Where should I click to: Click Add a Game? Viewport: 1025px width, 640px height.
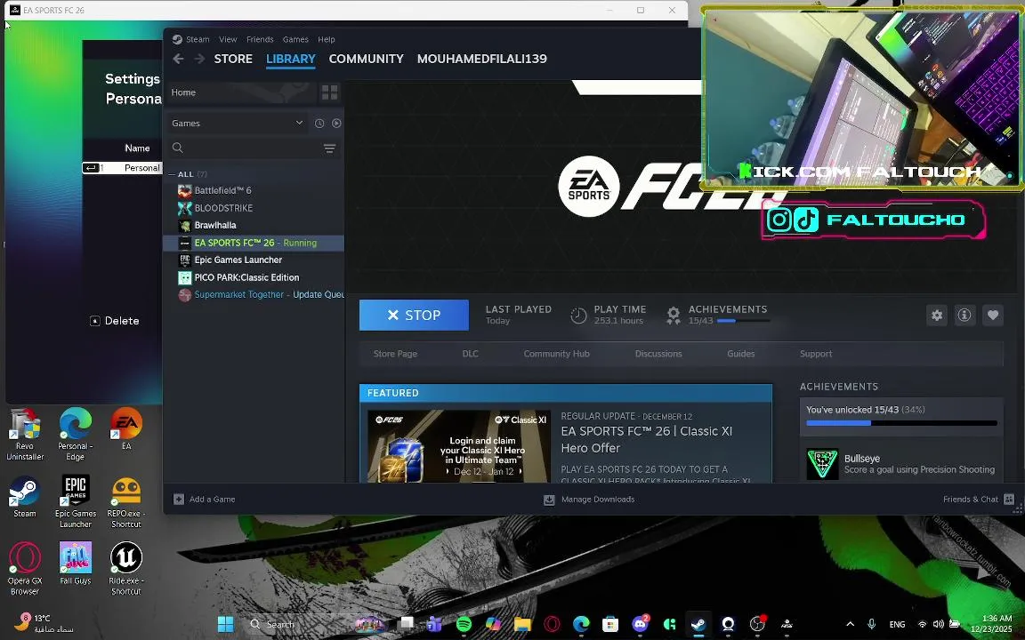pyautogui.click(x=204, y=500)
